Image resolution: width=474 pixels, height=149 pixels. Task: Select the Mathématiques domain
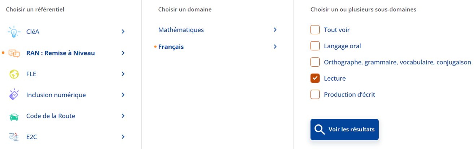click(x=181, y=30)
